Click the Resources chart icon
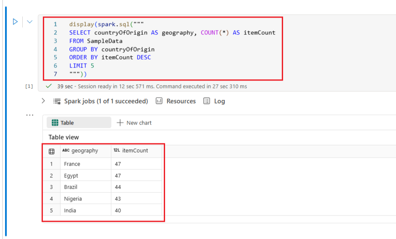Viewport: 396px width, 239px height. tap(159, 101)
